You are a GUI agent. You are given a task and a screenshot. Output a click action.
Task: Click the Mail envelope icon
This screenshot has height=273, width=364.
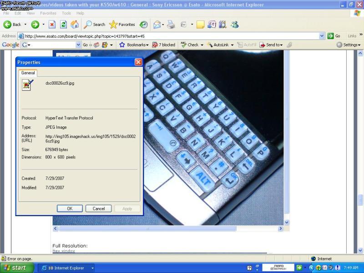click(x=157, y=25)
